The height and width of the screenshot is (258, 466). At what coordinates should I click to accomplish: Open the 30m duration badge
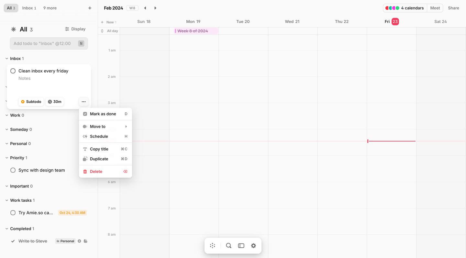tap(54, 102)
